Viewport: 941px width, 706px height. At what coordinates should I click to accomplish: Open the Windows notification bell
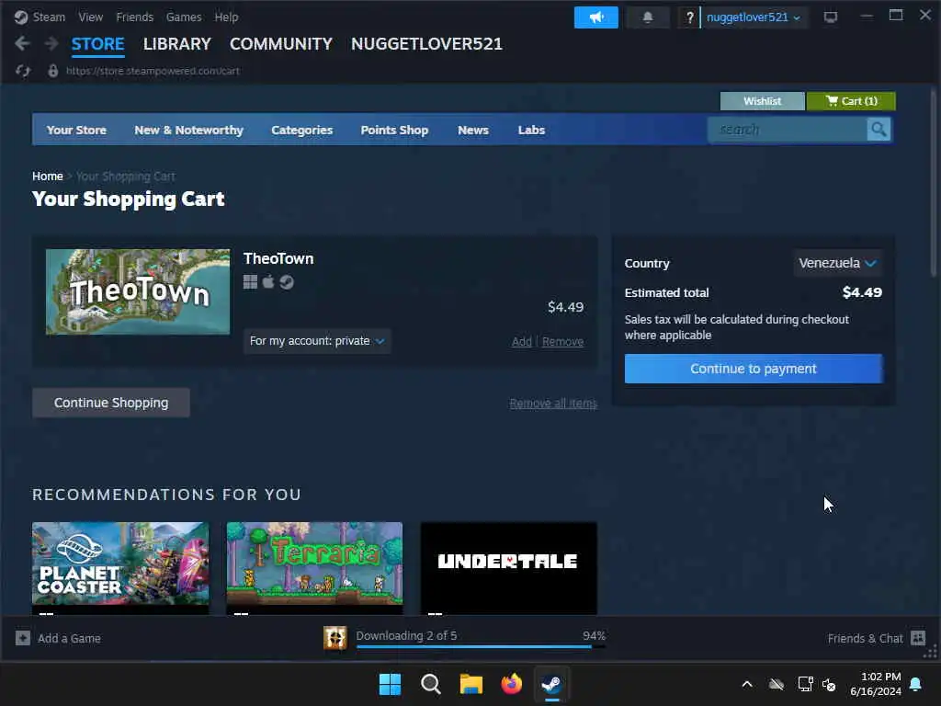point(916,684)
